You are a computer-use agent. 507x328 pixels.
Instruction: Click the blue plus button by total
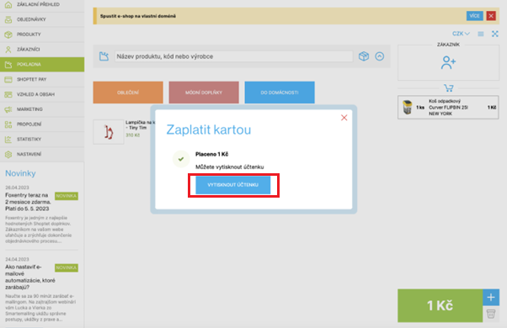click(x=491, y=298)
